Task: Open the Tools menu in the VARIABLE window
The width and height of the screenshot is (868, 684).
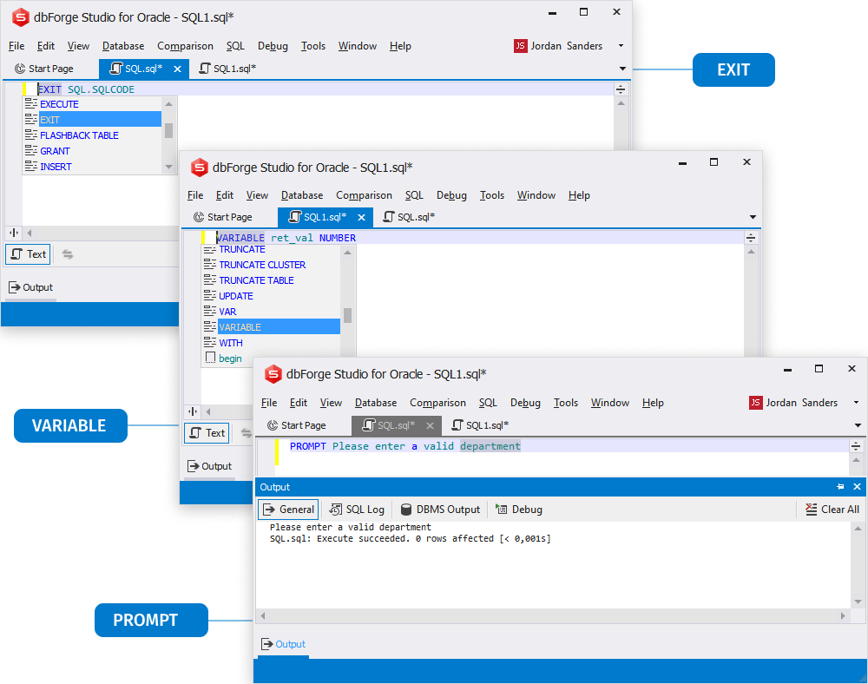Action: coord(491,195)
